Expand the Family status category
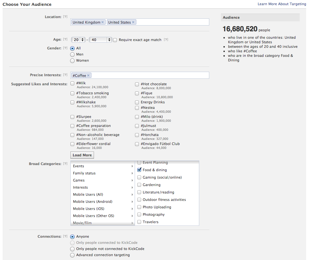This screenshot has width=311, height=260. (103, 173)
